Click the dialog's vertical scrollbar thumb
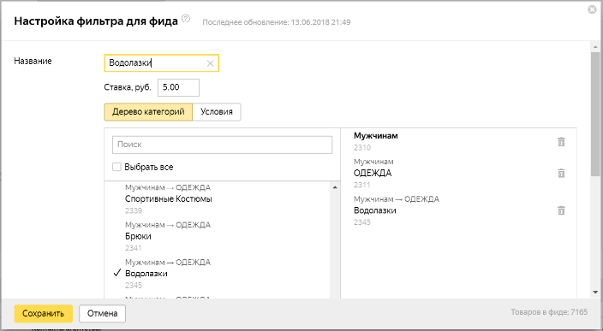 595,113
